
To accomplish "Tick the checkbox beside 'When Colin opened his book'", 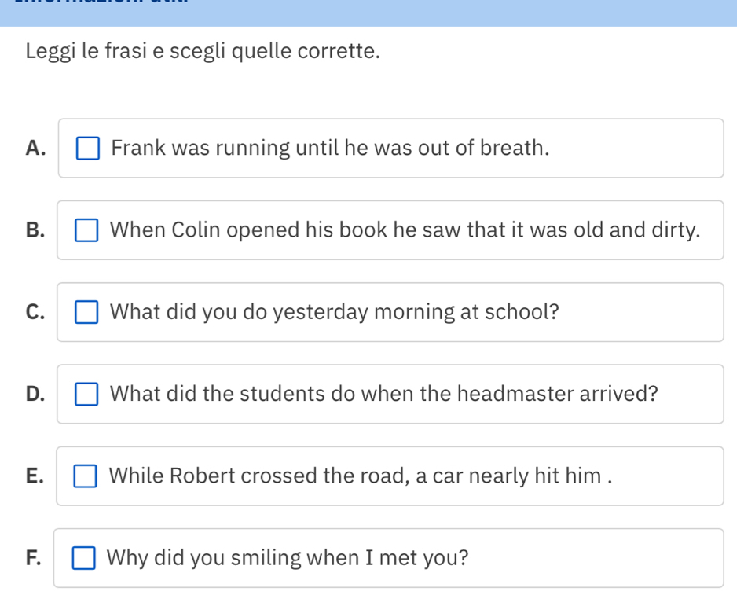I will coord(86,231).
